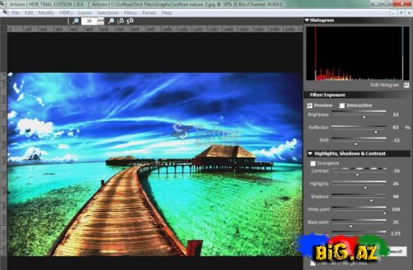Click the boardwalk photo in the canvas
This screenshot has width=413, height=270.
155,164
